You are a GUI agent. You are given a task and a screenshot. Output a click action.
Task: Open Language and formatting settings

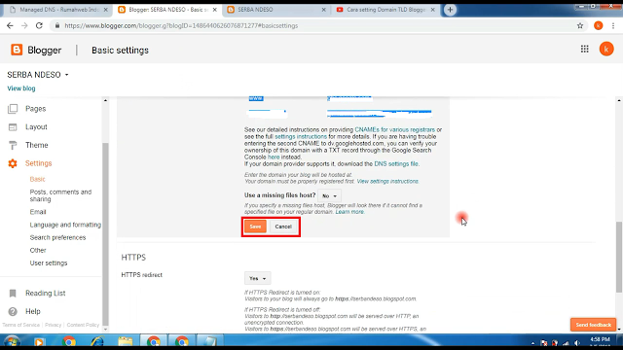click(x=65, y=225)
